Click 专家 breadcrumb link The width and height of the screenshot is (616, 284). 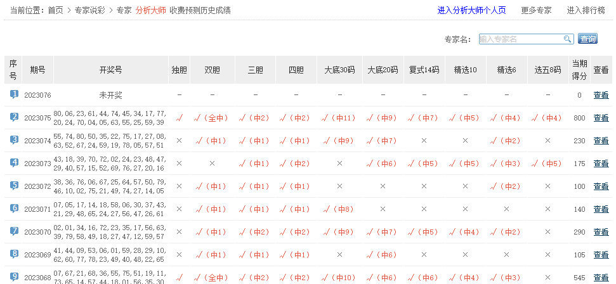coord(124,11)
